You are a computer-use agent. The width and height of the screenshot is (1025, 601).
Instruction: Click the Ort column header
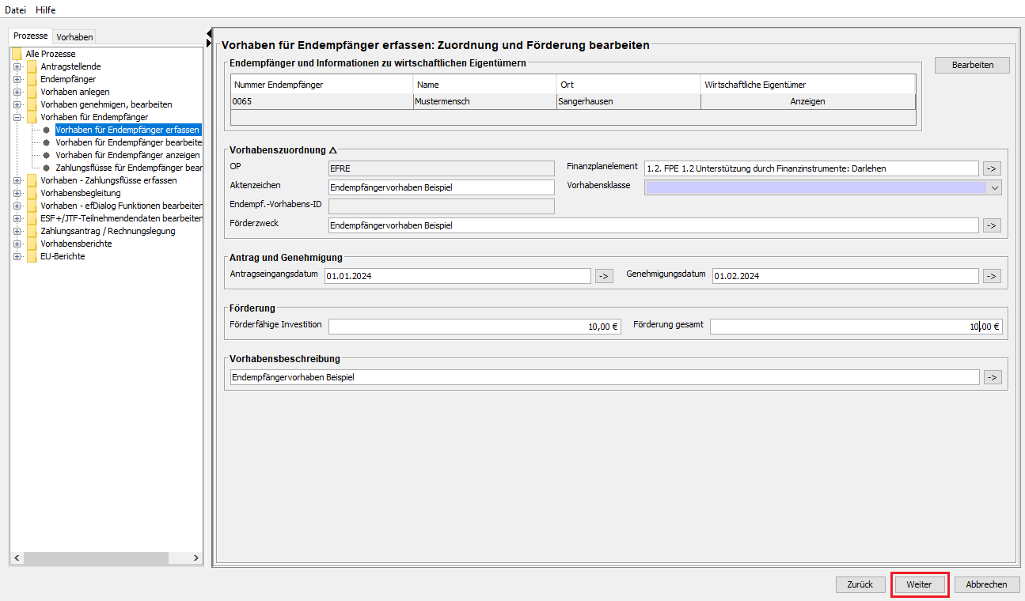click(628, 85)
